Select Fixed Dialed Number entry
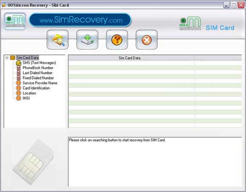Image resolution: width=246 pixels, height=192 pixels. click(x=38, y=78)
